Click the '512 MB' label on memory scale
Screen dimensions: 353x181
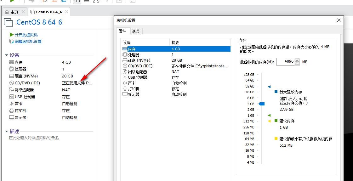click(249, 121)
